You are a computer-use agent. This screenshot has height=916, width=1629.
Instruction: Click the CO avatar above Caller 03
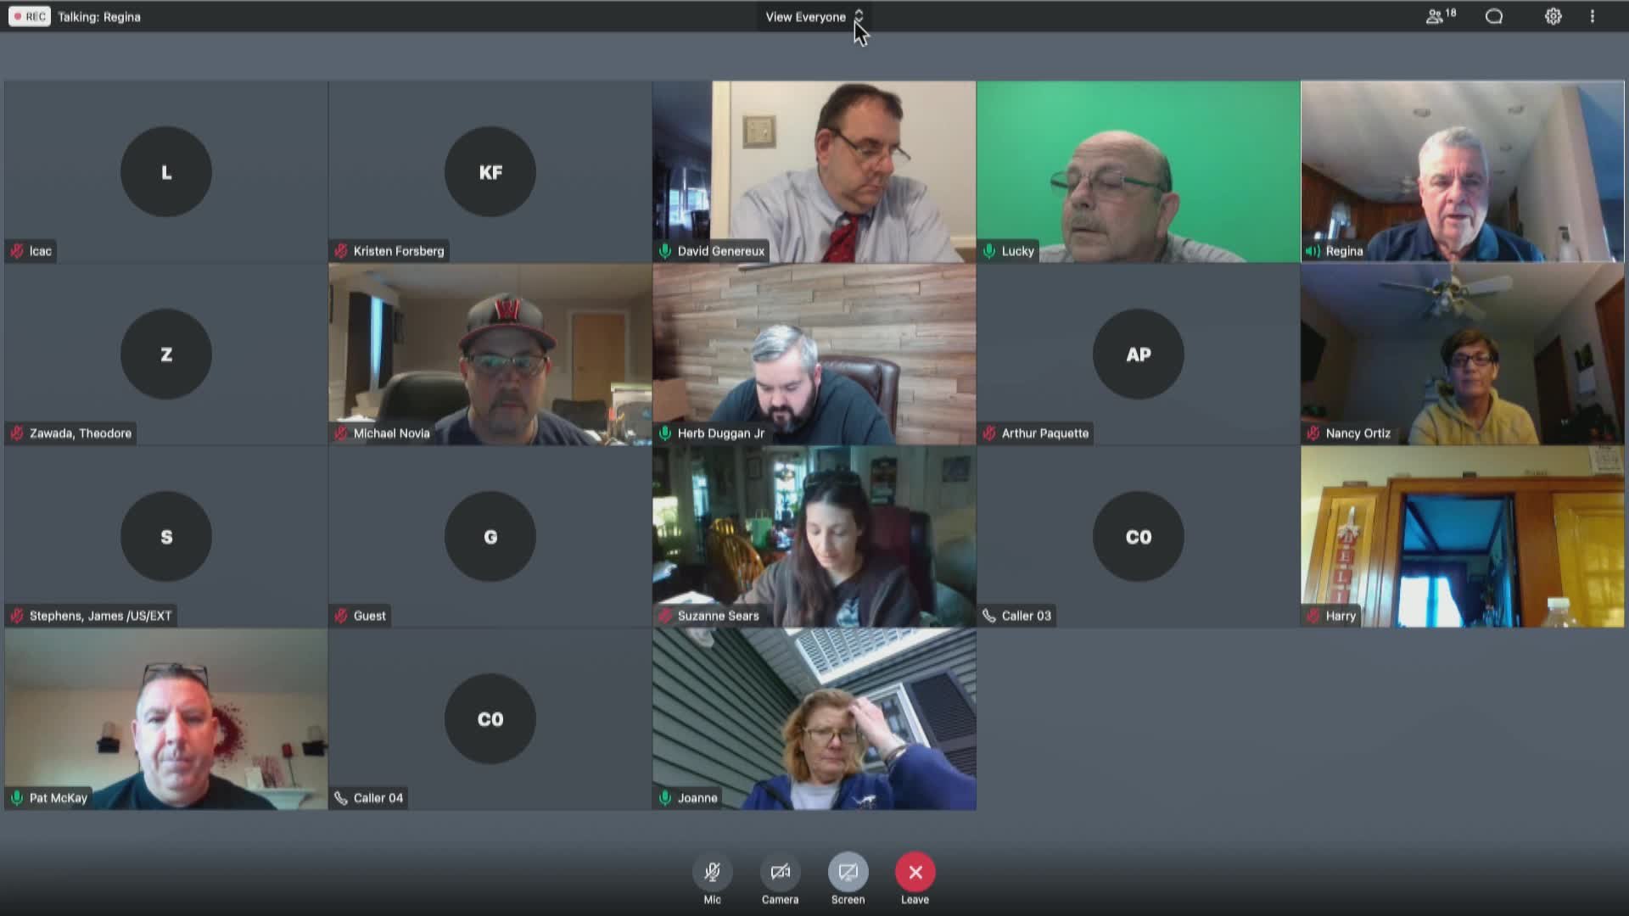[x=1139, y=537]
